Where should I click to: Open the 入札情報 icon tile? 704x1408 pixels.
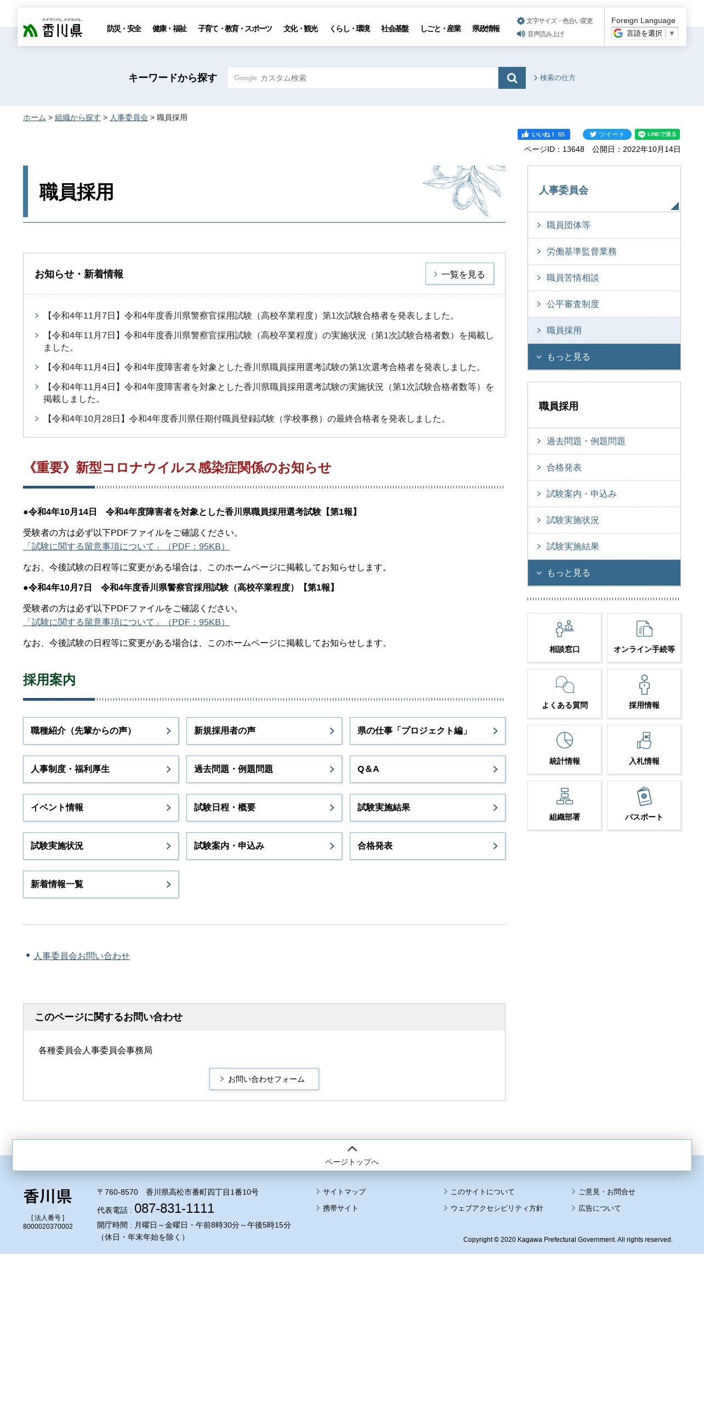tap(644, 750)
